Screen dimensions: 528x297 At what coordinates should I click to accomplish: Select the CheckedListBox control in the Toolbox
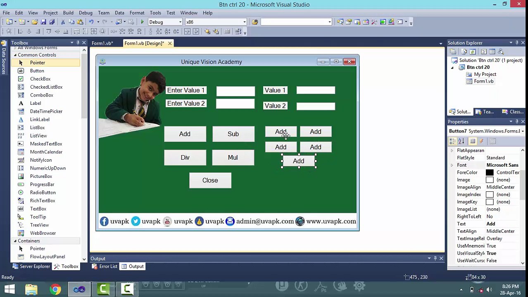click(x=45, y=87)
